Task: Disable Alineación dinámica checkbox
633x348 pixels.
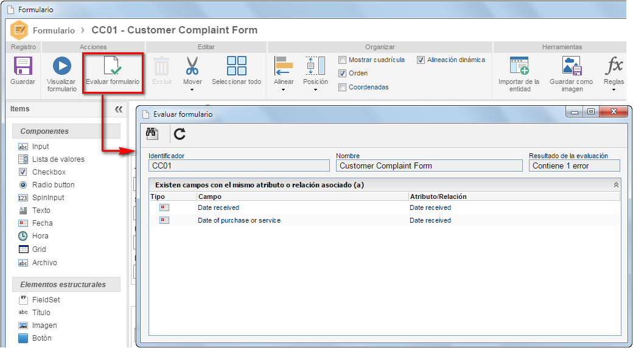Action: pyautogui.click(x=421, y=60)
